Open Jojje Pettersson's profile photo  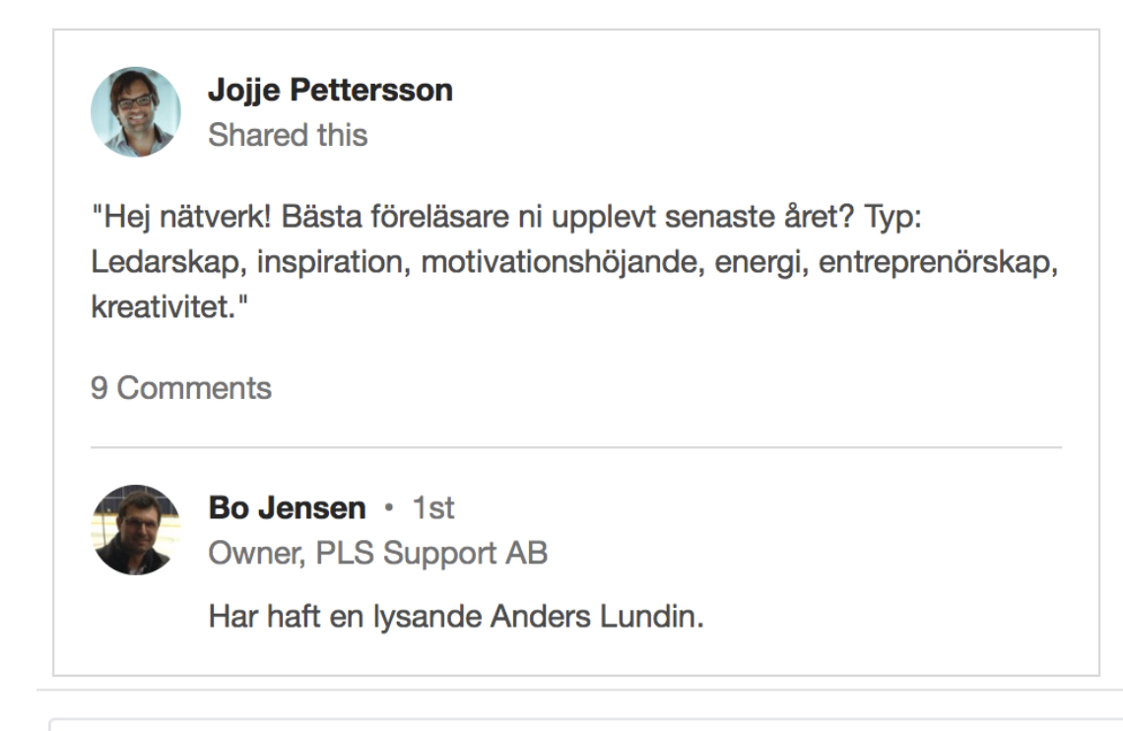tap(135, 112)
